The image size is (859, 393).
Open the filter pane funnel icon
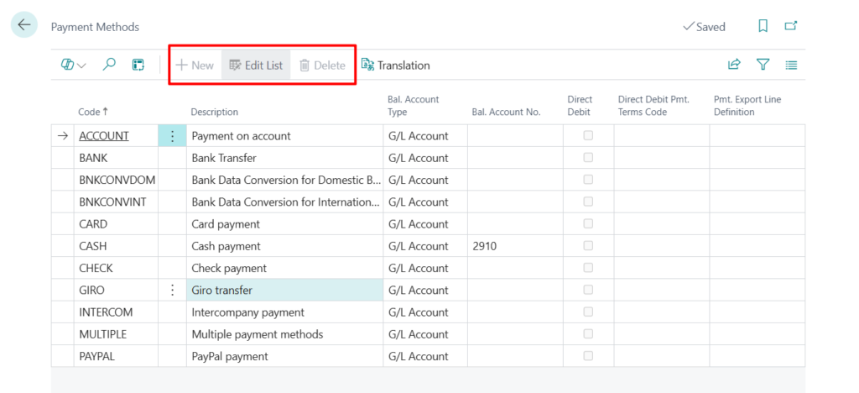pos(763,65)
